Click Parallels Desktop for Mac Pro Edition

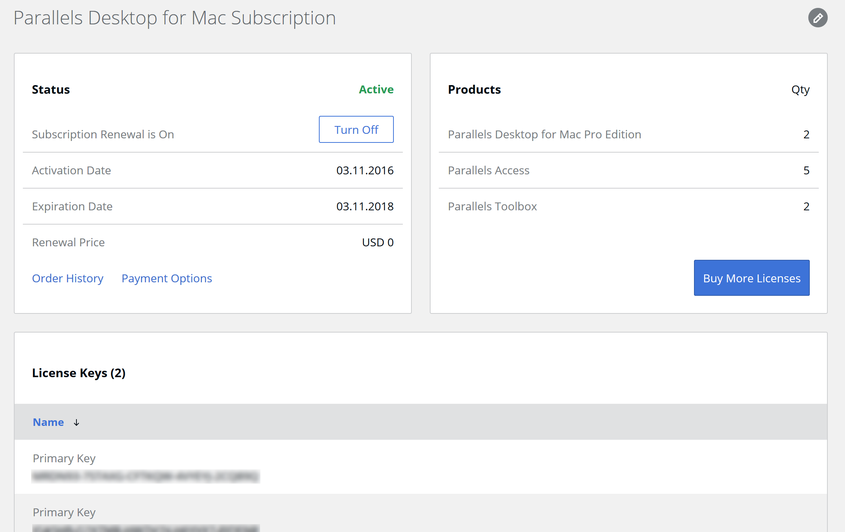coord(544,134)
